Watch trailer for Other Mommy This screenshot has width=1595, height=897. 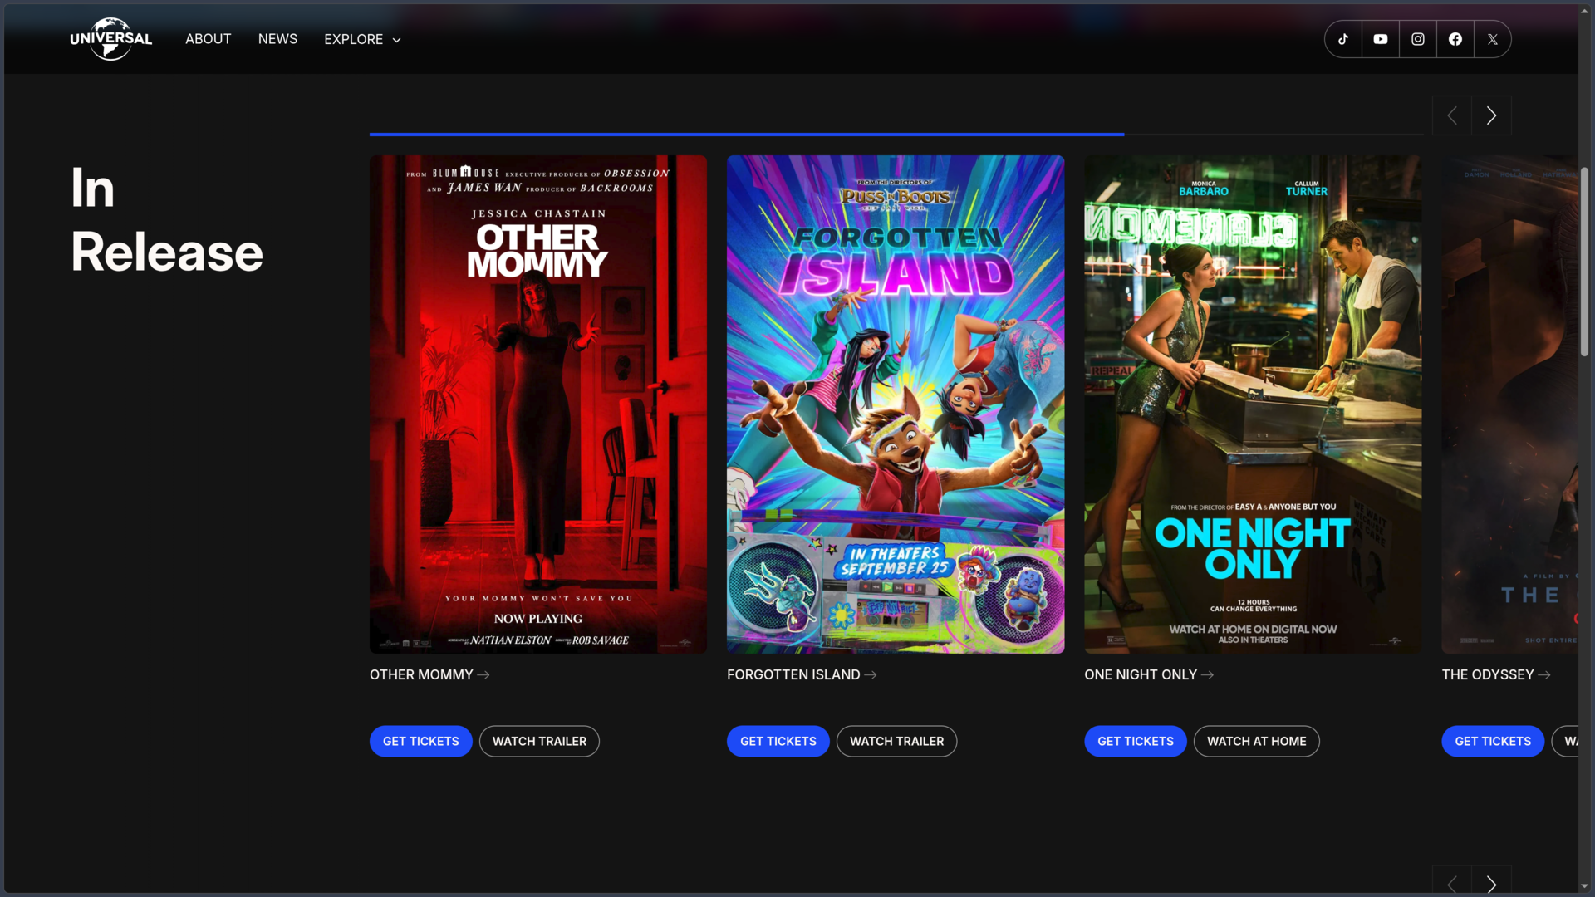point(539,741)
